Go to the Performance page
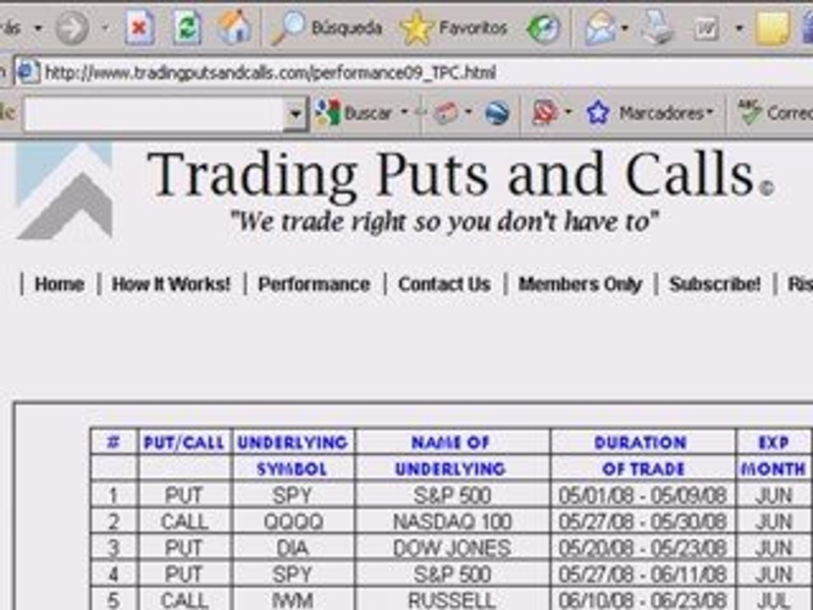Screen dimensions: 813x610 [x=314, y=284]
